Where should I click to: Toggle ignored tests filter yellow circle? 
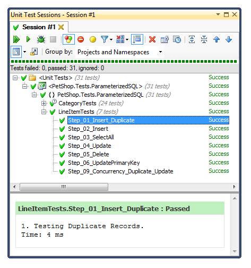point(93,39)
